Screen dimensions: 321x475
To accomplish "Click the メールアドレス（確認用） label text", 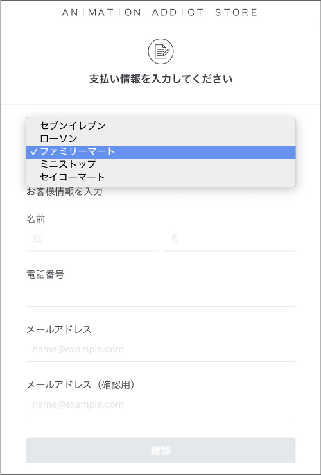I will [x=82, y=384].
